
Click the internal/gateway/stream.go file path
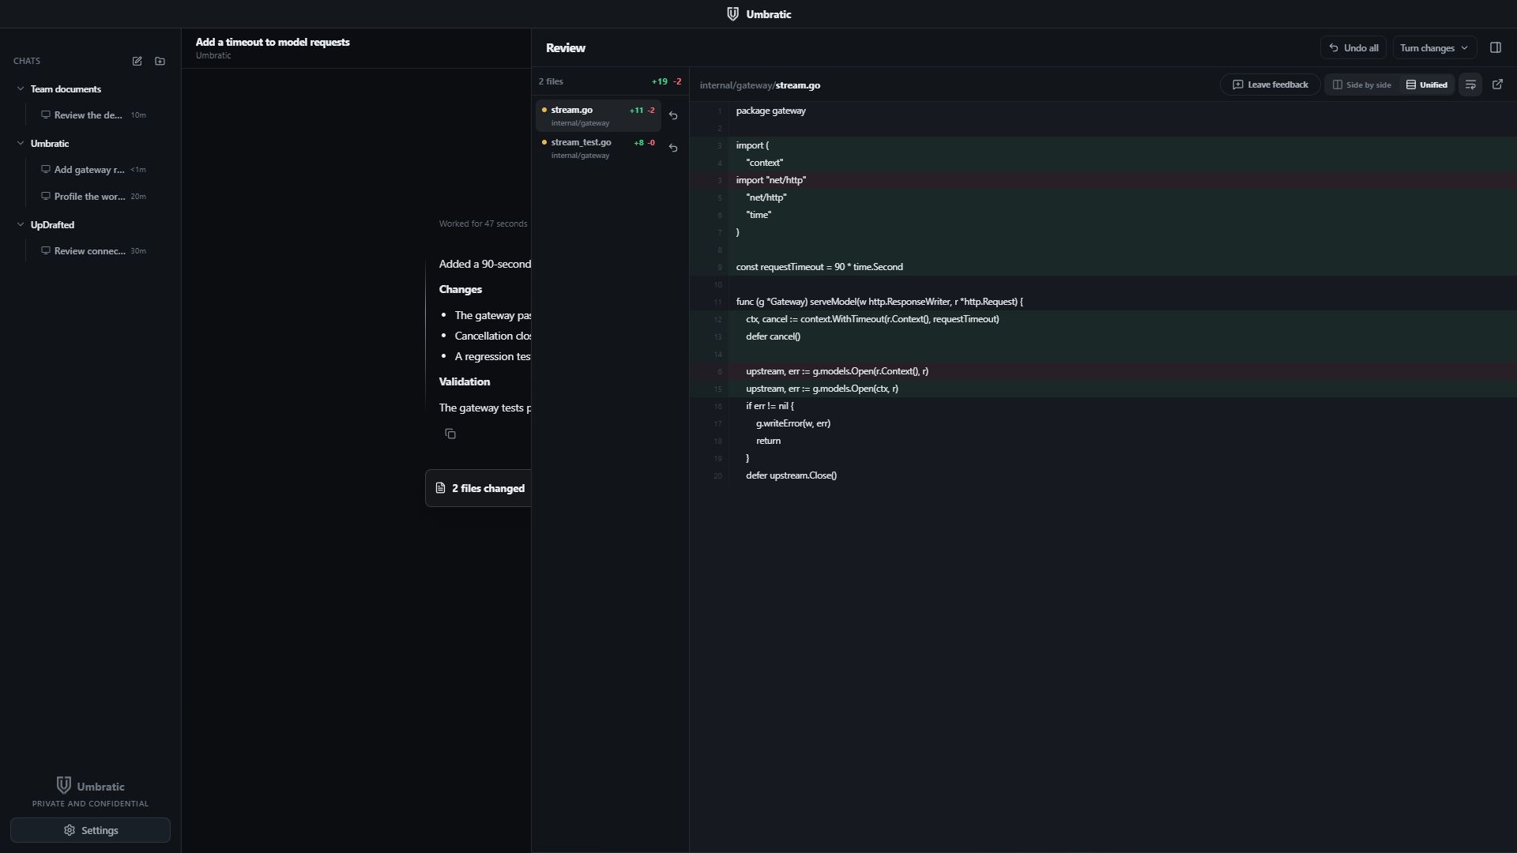759,85
